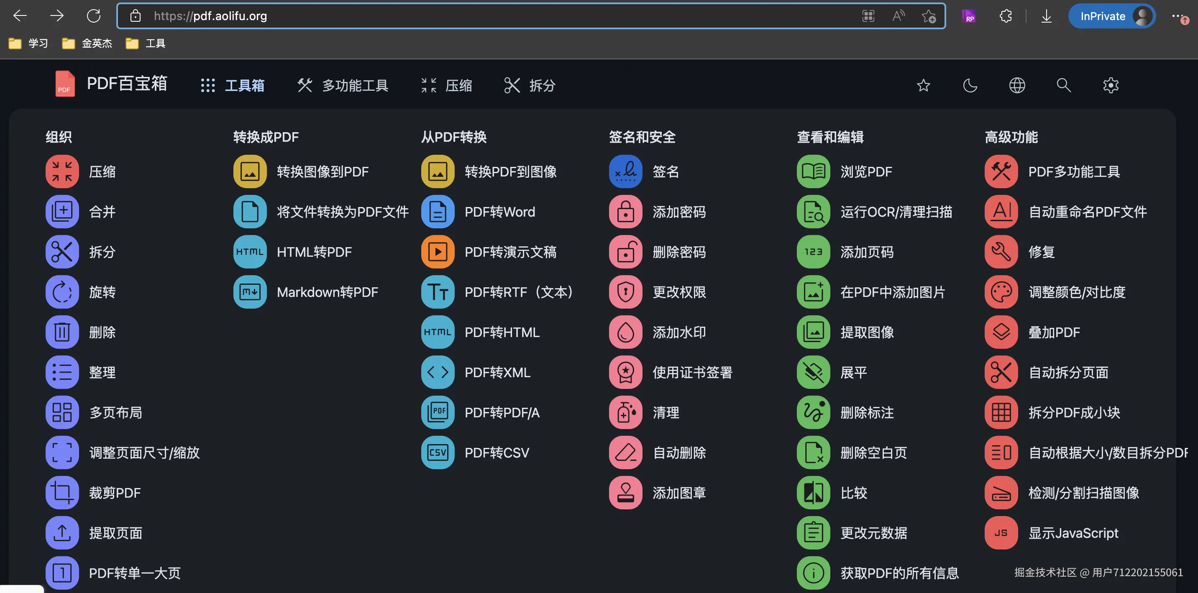Open the language globe selector

point(1017,85)
